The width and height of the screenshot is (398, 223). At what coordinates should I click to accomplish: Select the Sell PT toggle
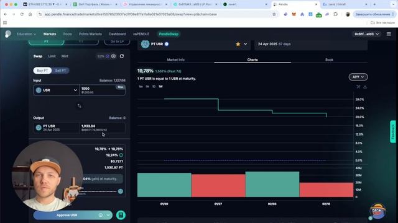pos(60,71)
